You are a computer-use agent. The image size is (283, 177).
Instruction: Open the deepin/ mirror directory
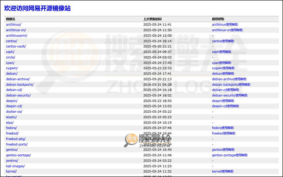point(11,101)
